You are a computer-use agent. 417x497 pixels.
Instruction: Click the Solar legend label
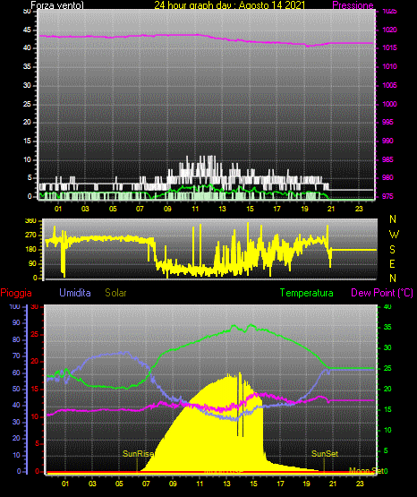pos(115,293)
